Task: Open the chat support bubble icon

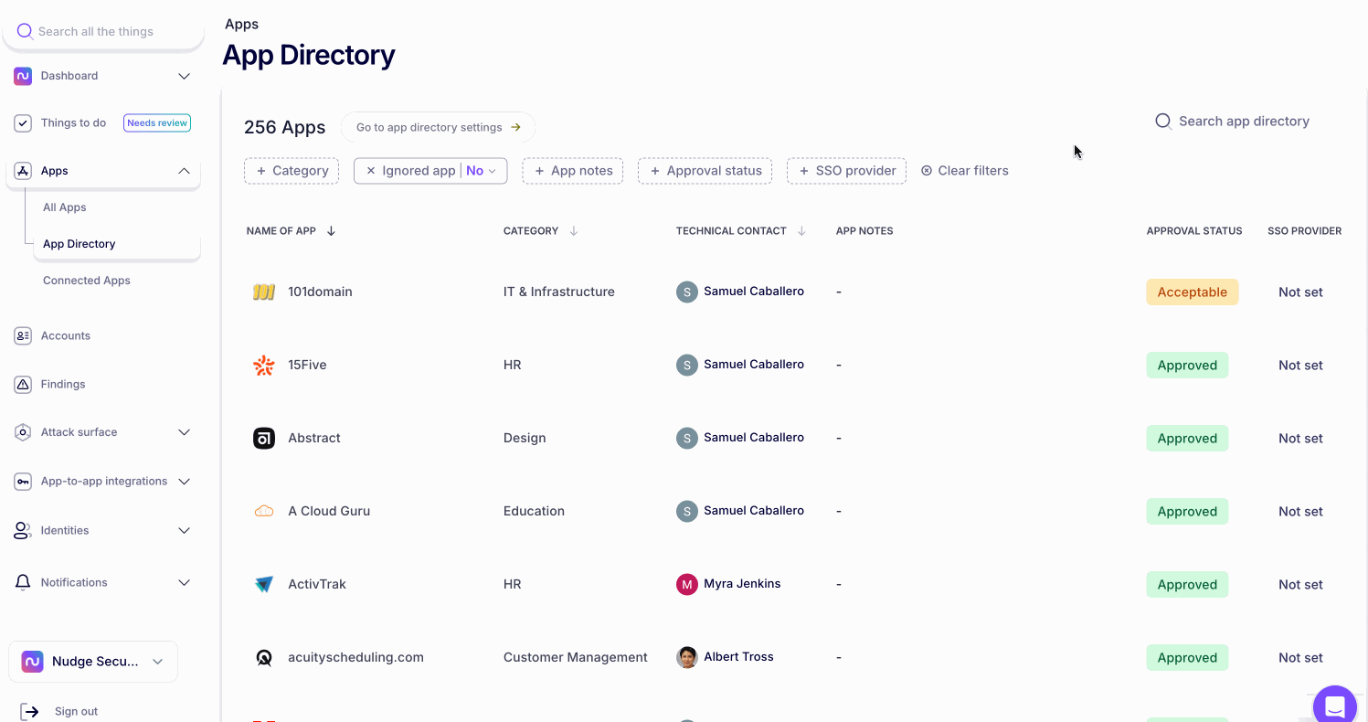Action: (1334, 706)
